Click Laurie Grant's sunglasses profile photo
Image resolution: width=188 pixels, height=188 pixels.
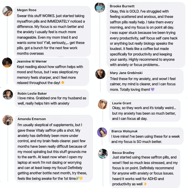click(103, 104)
